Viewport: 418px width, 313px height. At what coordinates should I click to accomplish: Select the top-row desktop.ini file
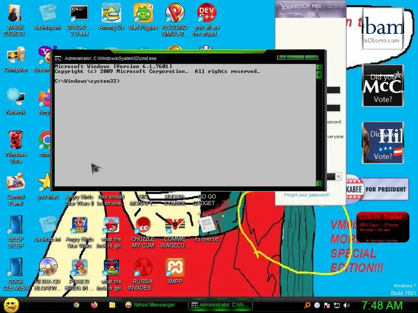[47, 17]
